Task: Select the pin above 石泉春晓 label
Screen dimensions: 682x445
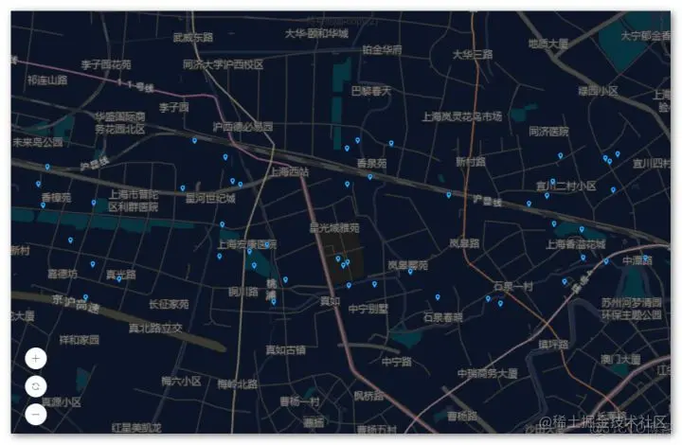Action: click(x=438, y=297)
